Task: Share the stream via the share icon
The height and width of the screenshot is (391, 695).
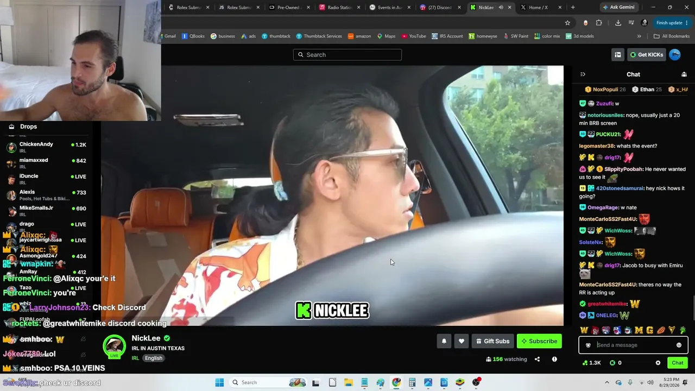Action: 537,359
